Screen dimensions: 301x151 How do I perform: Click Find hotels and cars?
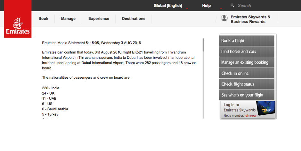tap(247, 52)
